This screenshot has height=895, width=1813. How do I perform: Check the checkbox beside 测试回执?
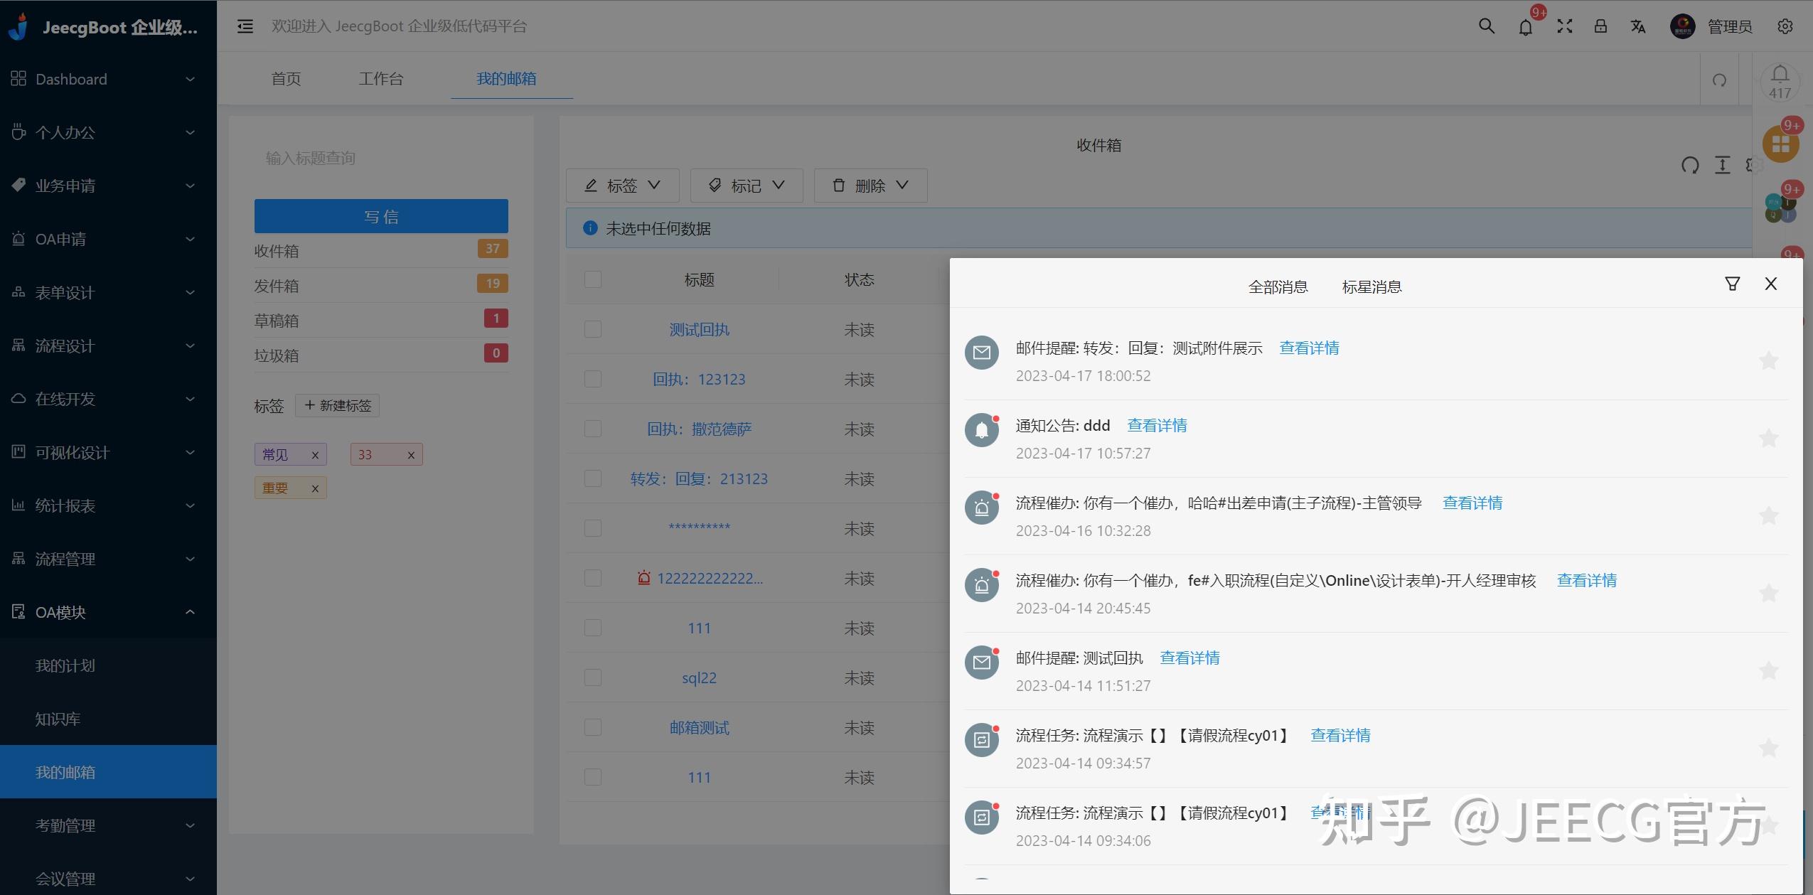tap(592, 328)
